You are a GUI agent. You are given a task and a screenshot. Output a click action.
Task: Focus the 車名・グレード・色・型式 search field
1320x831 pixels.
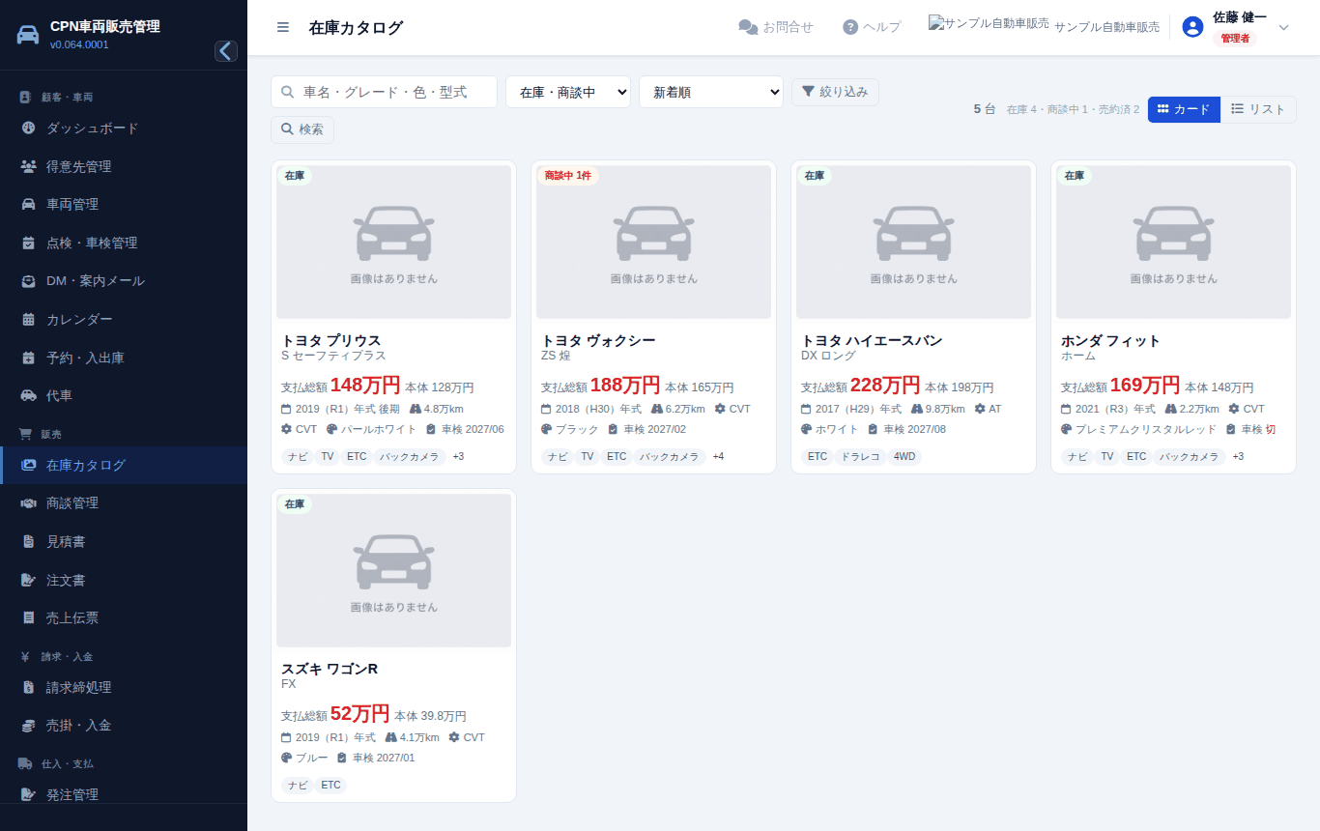coord(384,92)
